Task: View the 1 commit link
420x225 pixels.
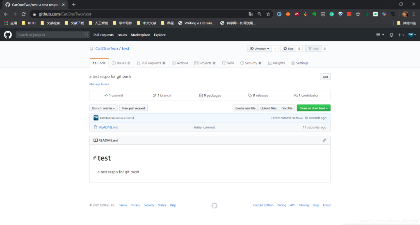Action: [114, 95]
